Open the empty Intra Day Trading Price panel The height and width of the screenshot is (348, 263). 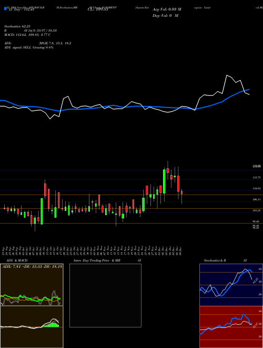pos(105,295)
